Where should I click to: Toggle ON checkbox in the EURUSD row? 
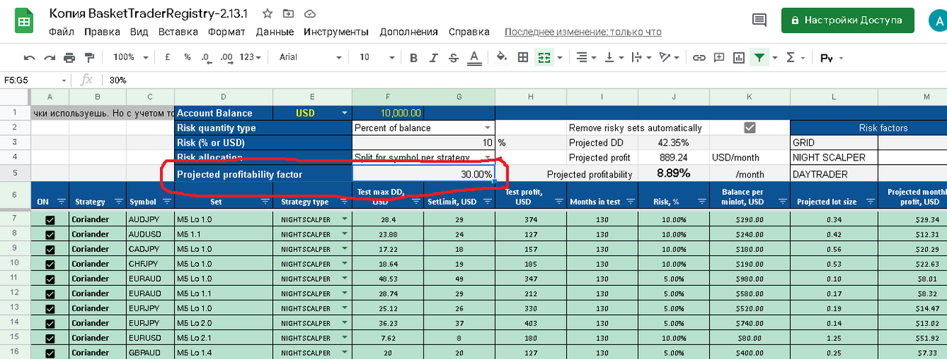50,338
